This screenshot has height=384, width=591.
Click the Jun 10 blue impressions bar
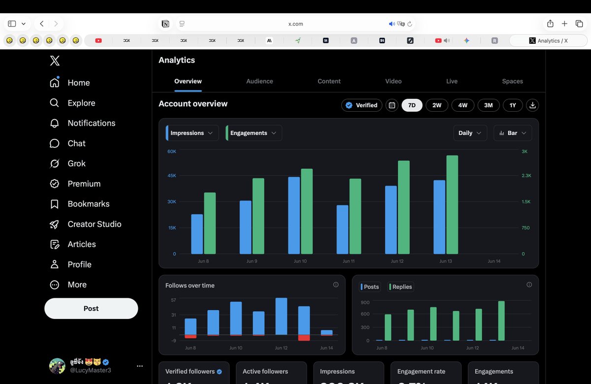pyautogui.click(x=294, y=216)
